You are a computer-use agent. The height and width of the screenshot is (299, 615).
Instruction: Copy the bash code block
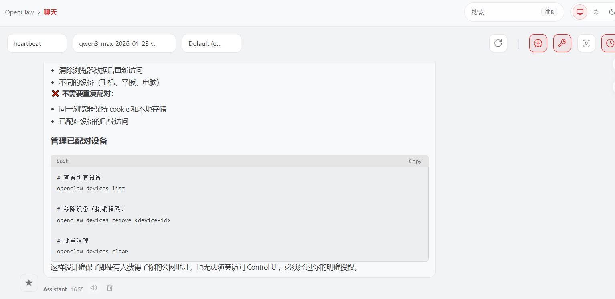coord(415,161)
